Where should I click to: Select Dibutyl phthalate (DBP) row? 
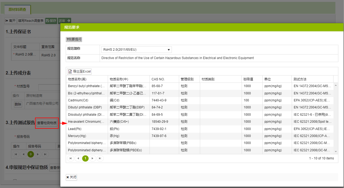(200, 107)
